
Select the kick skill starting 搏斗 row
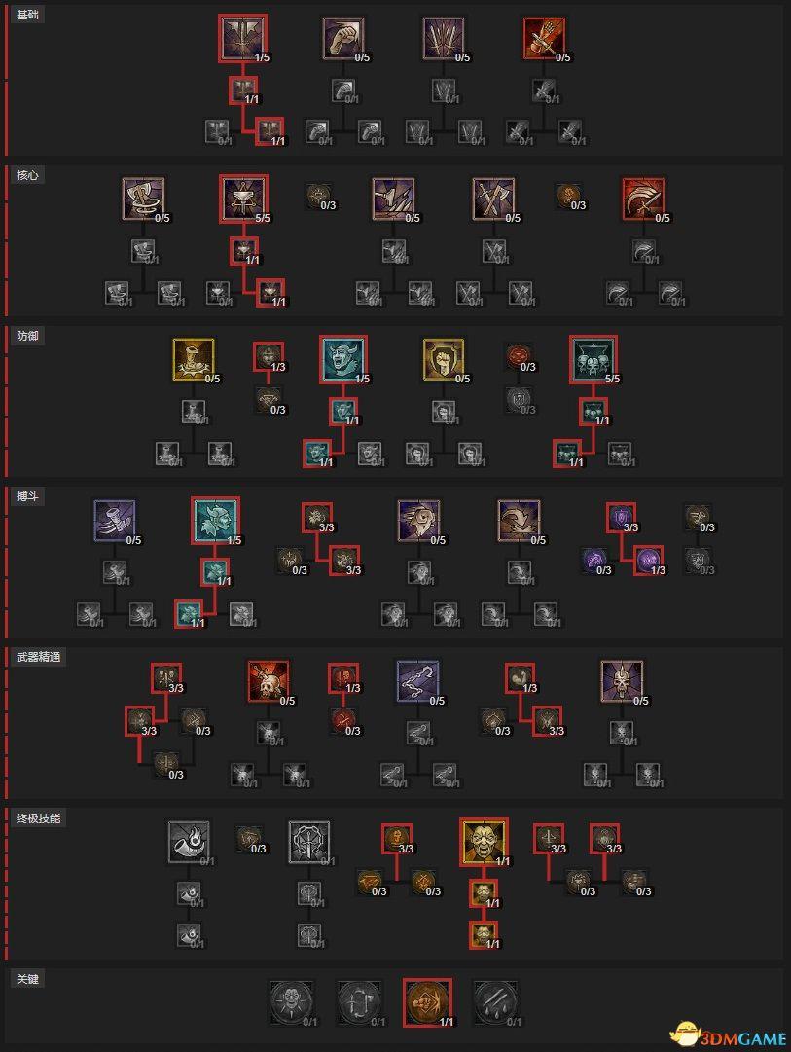(115, 521)
